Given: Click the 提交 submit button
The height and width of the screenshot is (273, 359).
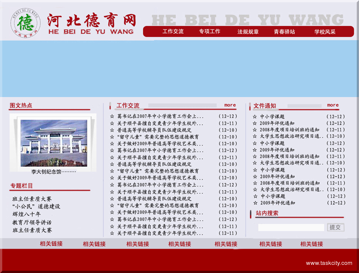Looking at the screenshot, I should pyautogui.click(x=335, y=227).
